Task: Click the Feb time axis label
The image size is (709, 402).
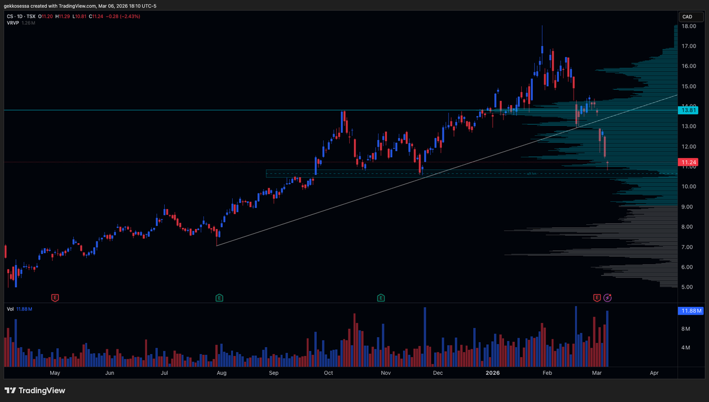Action: click(547, 373)
